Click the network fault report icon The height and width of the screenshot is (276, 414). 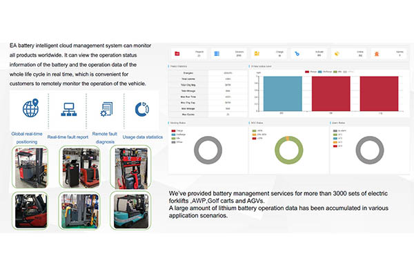[68, 109]
